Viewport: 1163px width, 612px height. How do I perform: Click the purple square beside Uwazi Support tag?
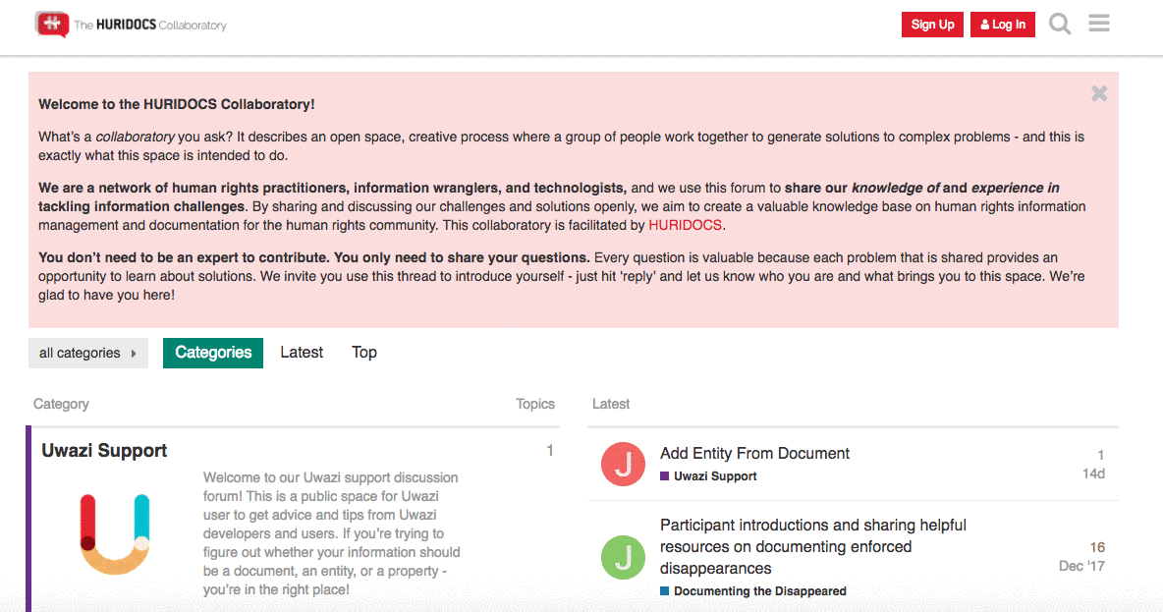665,476
